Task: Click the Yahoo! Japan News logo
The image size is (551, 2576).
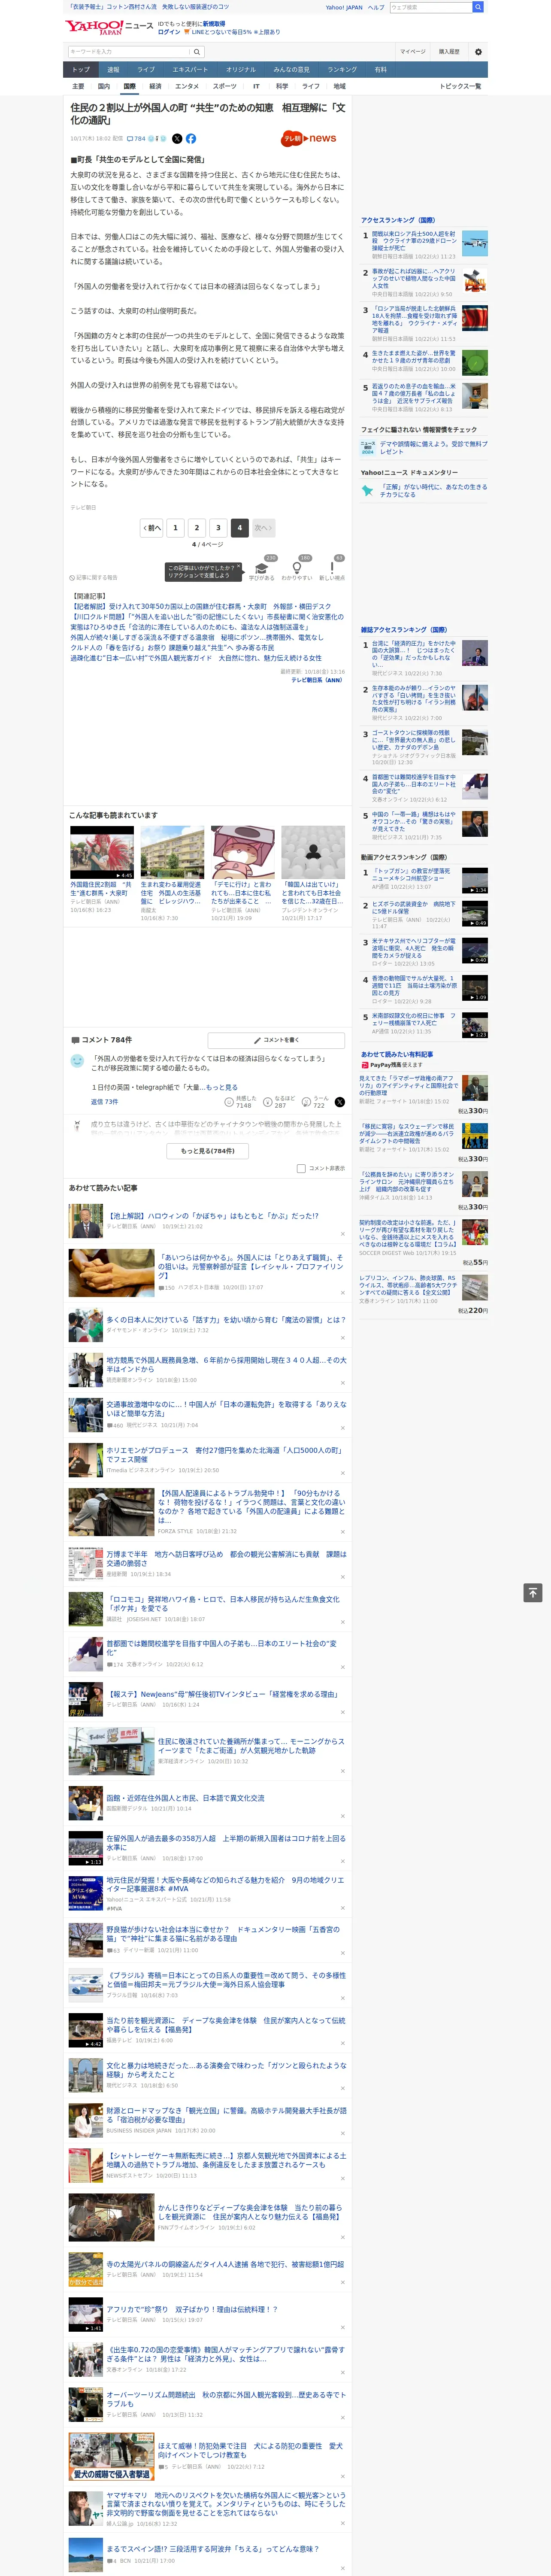Action: [x=108, y=27]
